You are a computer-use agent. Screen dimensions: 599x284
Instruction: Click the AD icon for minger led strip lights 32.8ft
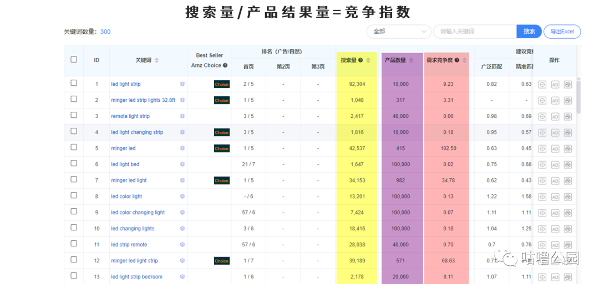[x=555, y=100]
